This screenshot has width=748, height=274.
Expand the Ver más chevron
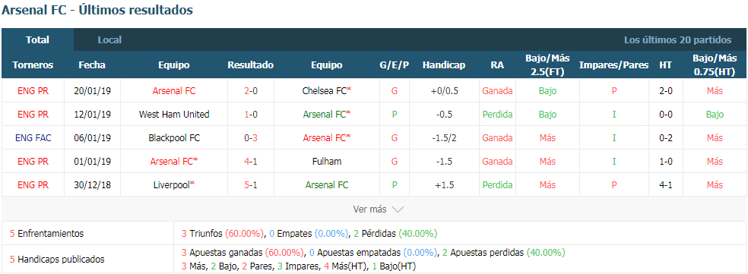click(x=398, y=209)
